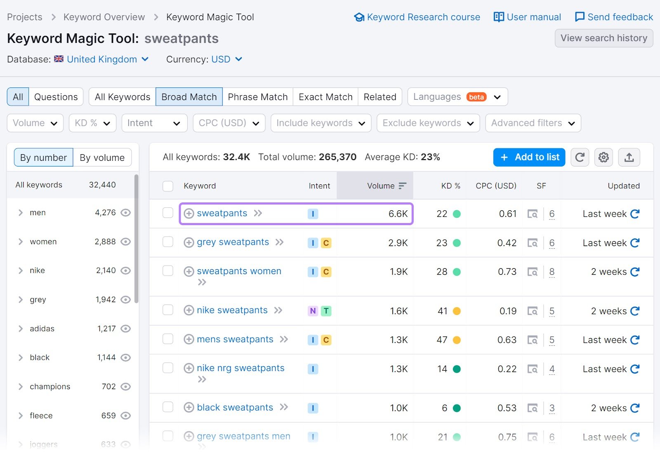Switch to the Questions tab
This screenshot has height=456, width=660.
point(56,96)
